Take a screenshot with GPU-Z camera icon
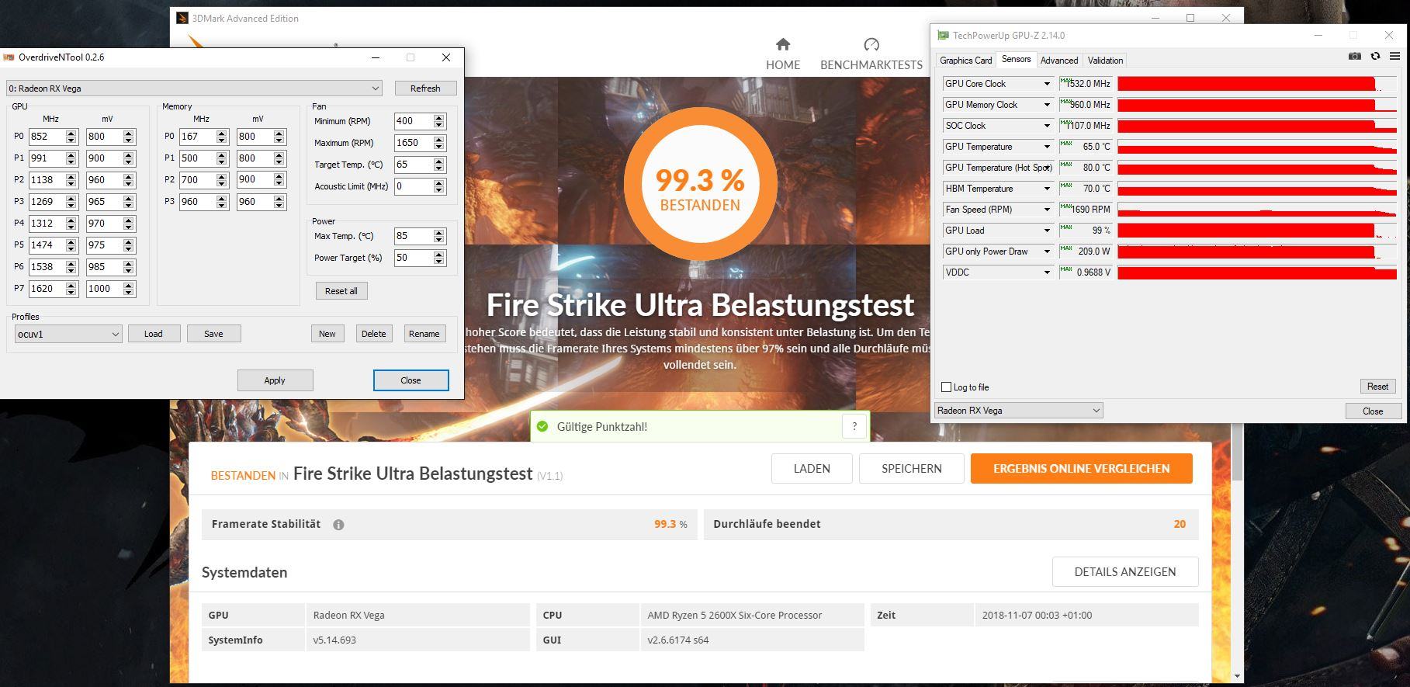This screenshot has width=1410, height=687. click(x=1354, y=56)
